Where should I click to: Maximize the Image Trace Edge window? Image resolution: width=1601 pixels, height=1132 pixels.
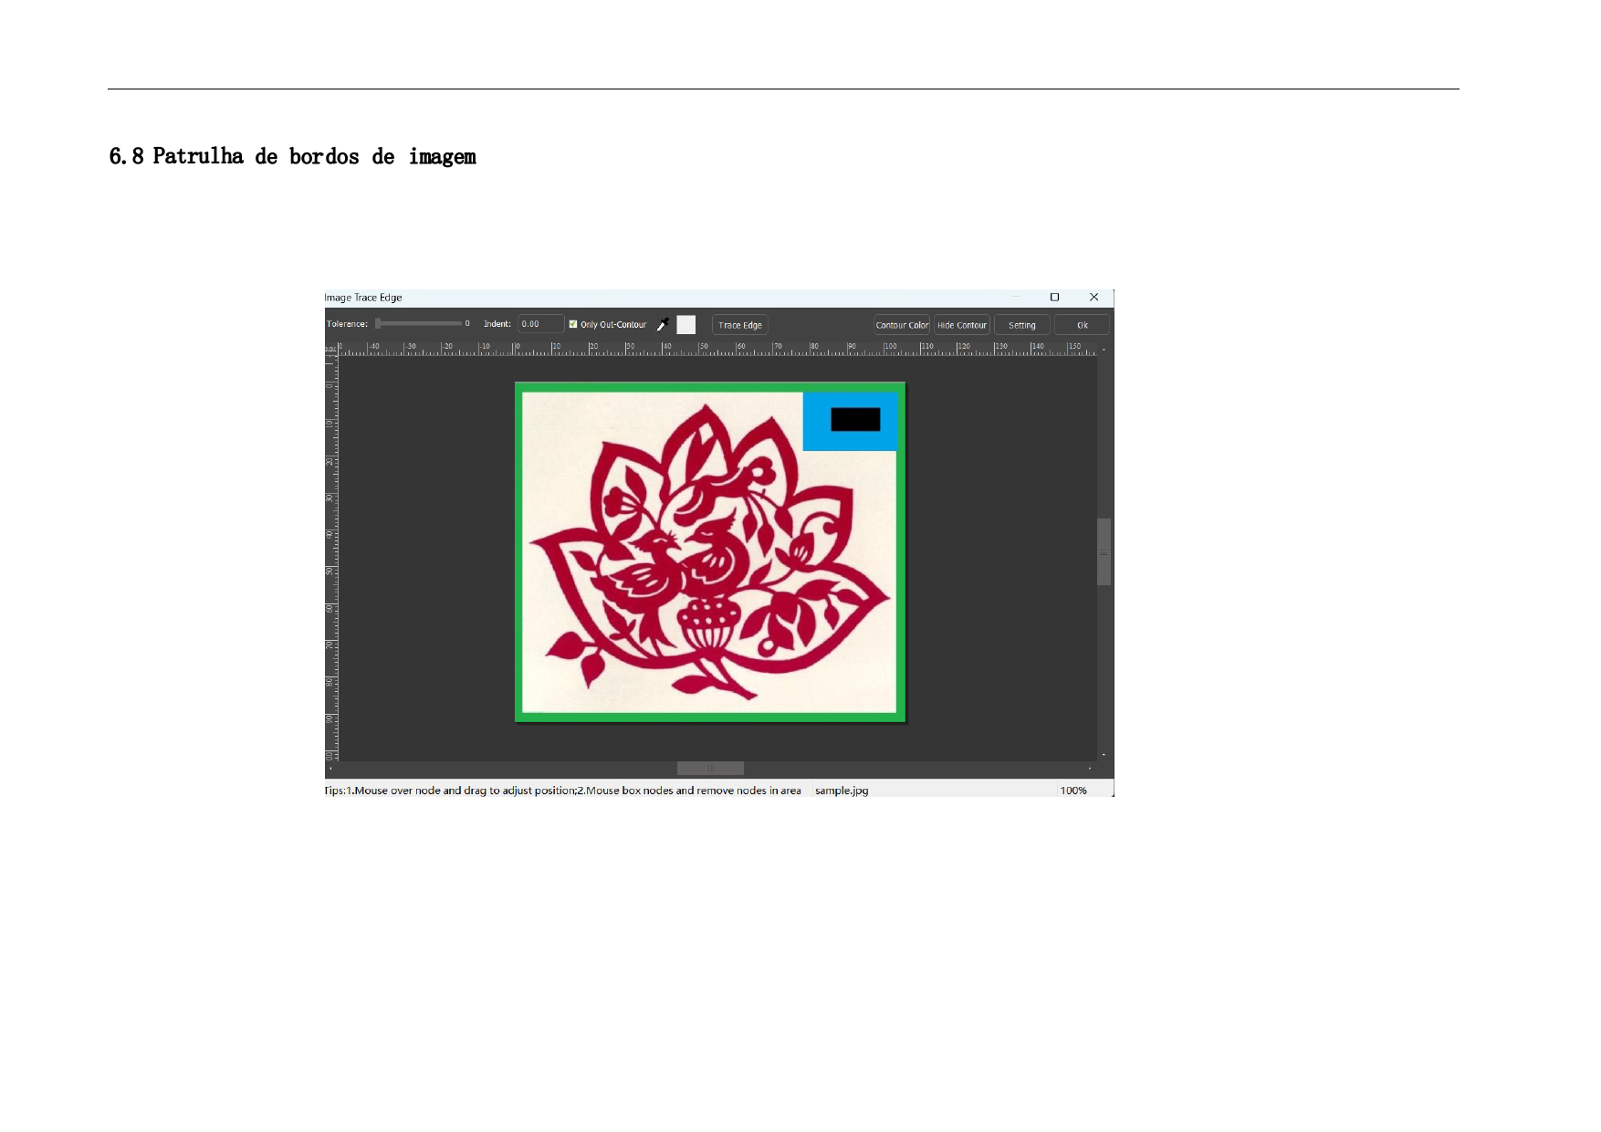[1054, 298]
